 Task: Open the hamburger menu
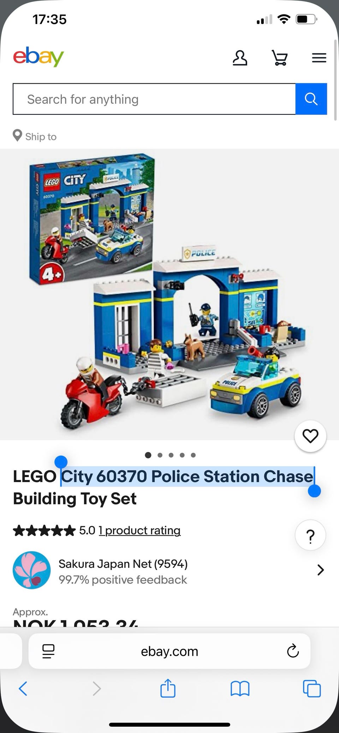pos(319,58)
